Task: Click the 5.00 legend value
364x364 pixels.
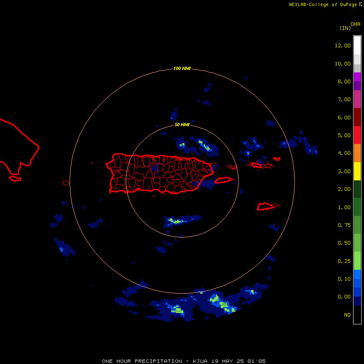Action: 344,135
